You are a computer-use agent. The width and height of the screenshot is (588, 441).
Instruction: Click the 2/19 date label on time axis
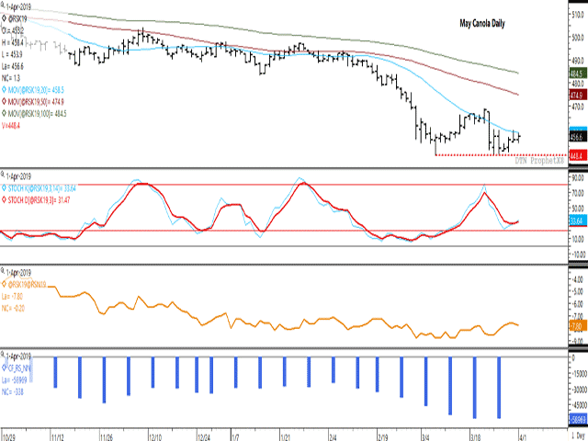click(x=383, y=437)
